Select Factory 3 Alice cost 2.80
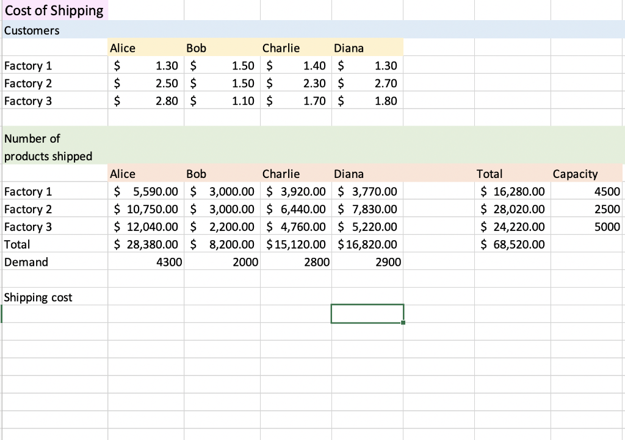 coord(146,101)
